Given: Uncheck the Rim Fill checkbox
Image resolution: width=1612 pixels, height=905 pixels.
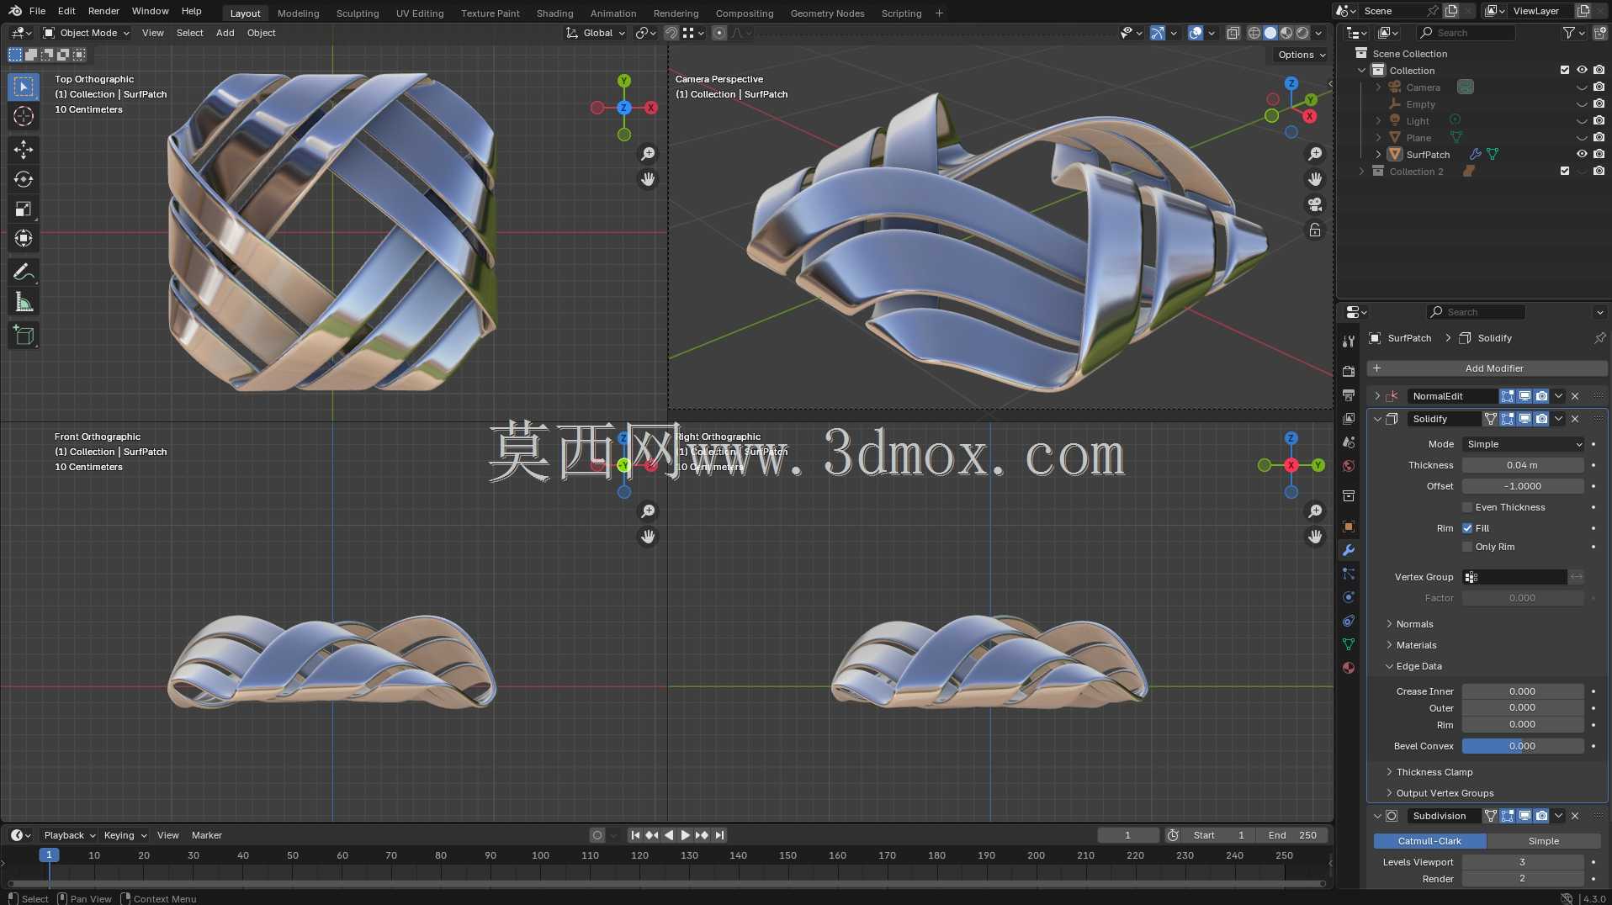Looking at the screenshot, I should point(1467,528).
